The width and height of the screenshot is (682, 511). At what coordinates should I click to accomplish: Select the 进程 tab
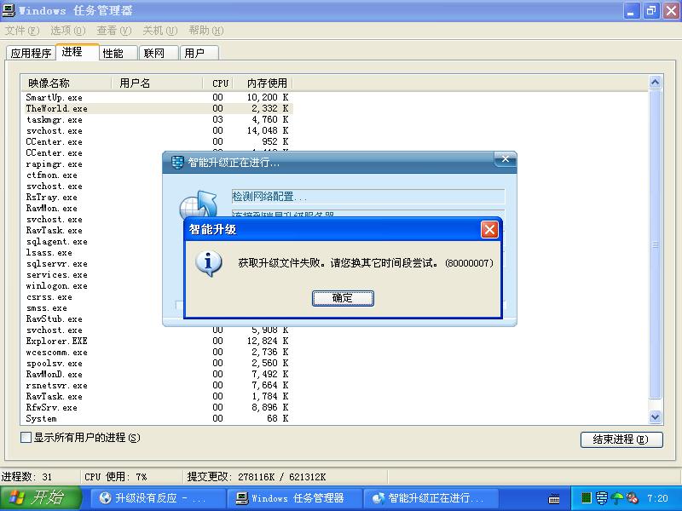(x=78, y=52)
